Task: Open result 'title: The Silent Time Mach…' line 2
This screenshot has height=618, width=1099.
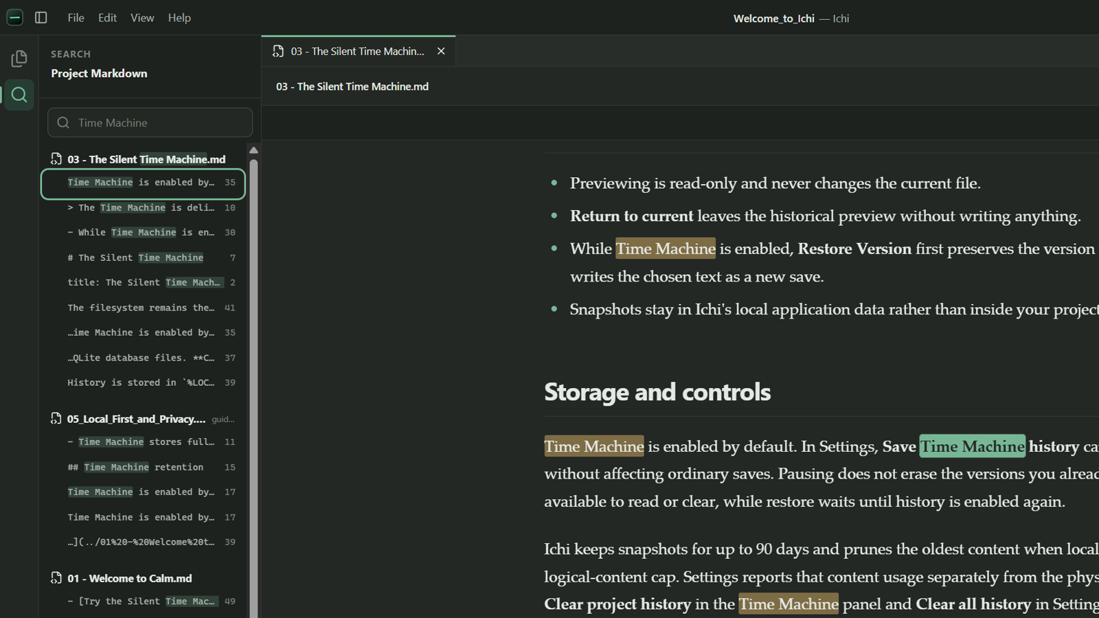Action: tap(143, 282)
